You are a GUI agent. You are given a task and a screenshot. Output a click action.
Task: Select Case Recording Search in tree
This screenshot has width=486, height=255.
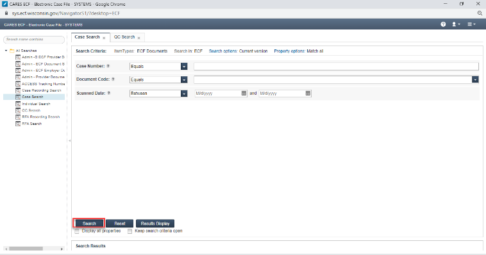[x=42, y=90]
